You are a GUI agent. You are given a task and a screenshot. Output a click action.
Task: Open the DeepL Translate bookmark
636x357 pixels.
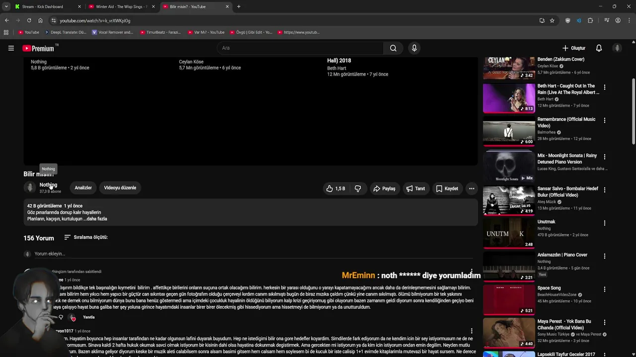click(x=65, y=32)
